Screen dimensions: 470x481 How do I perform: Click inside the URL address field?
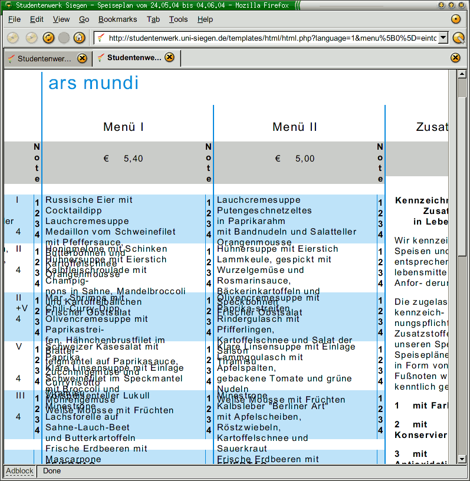pyautogui.click(x=272, y=38)
